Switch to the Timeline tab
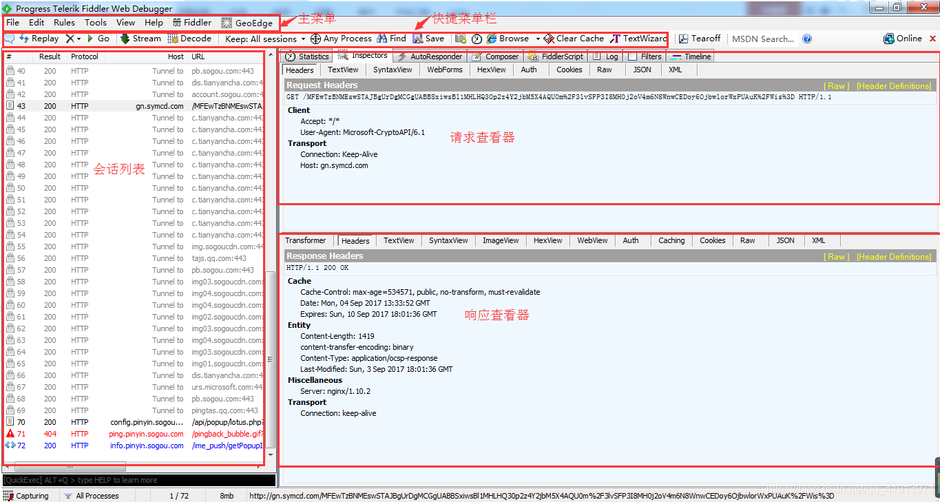 pos(691,56)
